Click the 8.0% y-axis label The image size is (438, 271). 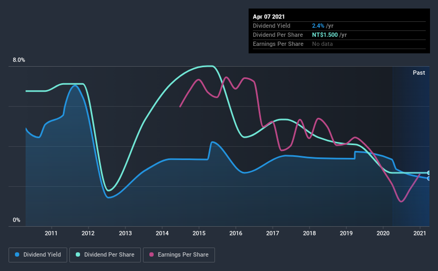tap(19, 60)
